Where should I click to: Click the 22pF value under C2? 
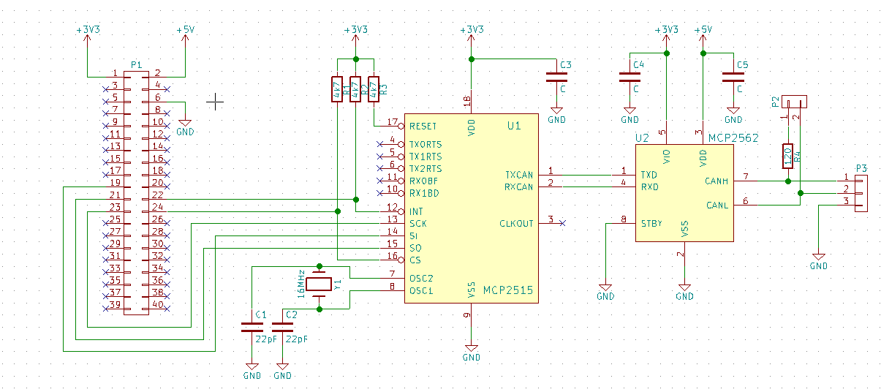coord(297,339)
